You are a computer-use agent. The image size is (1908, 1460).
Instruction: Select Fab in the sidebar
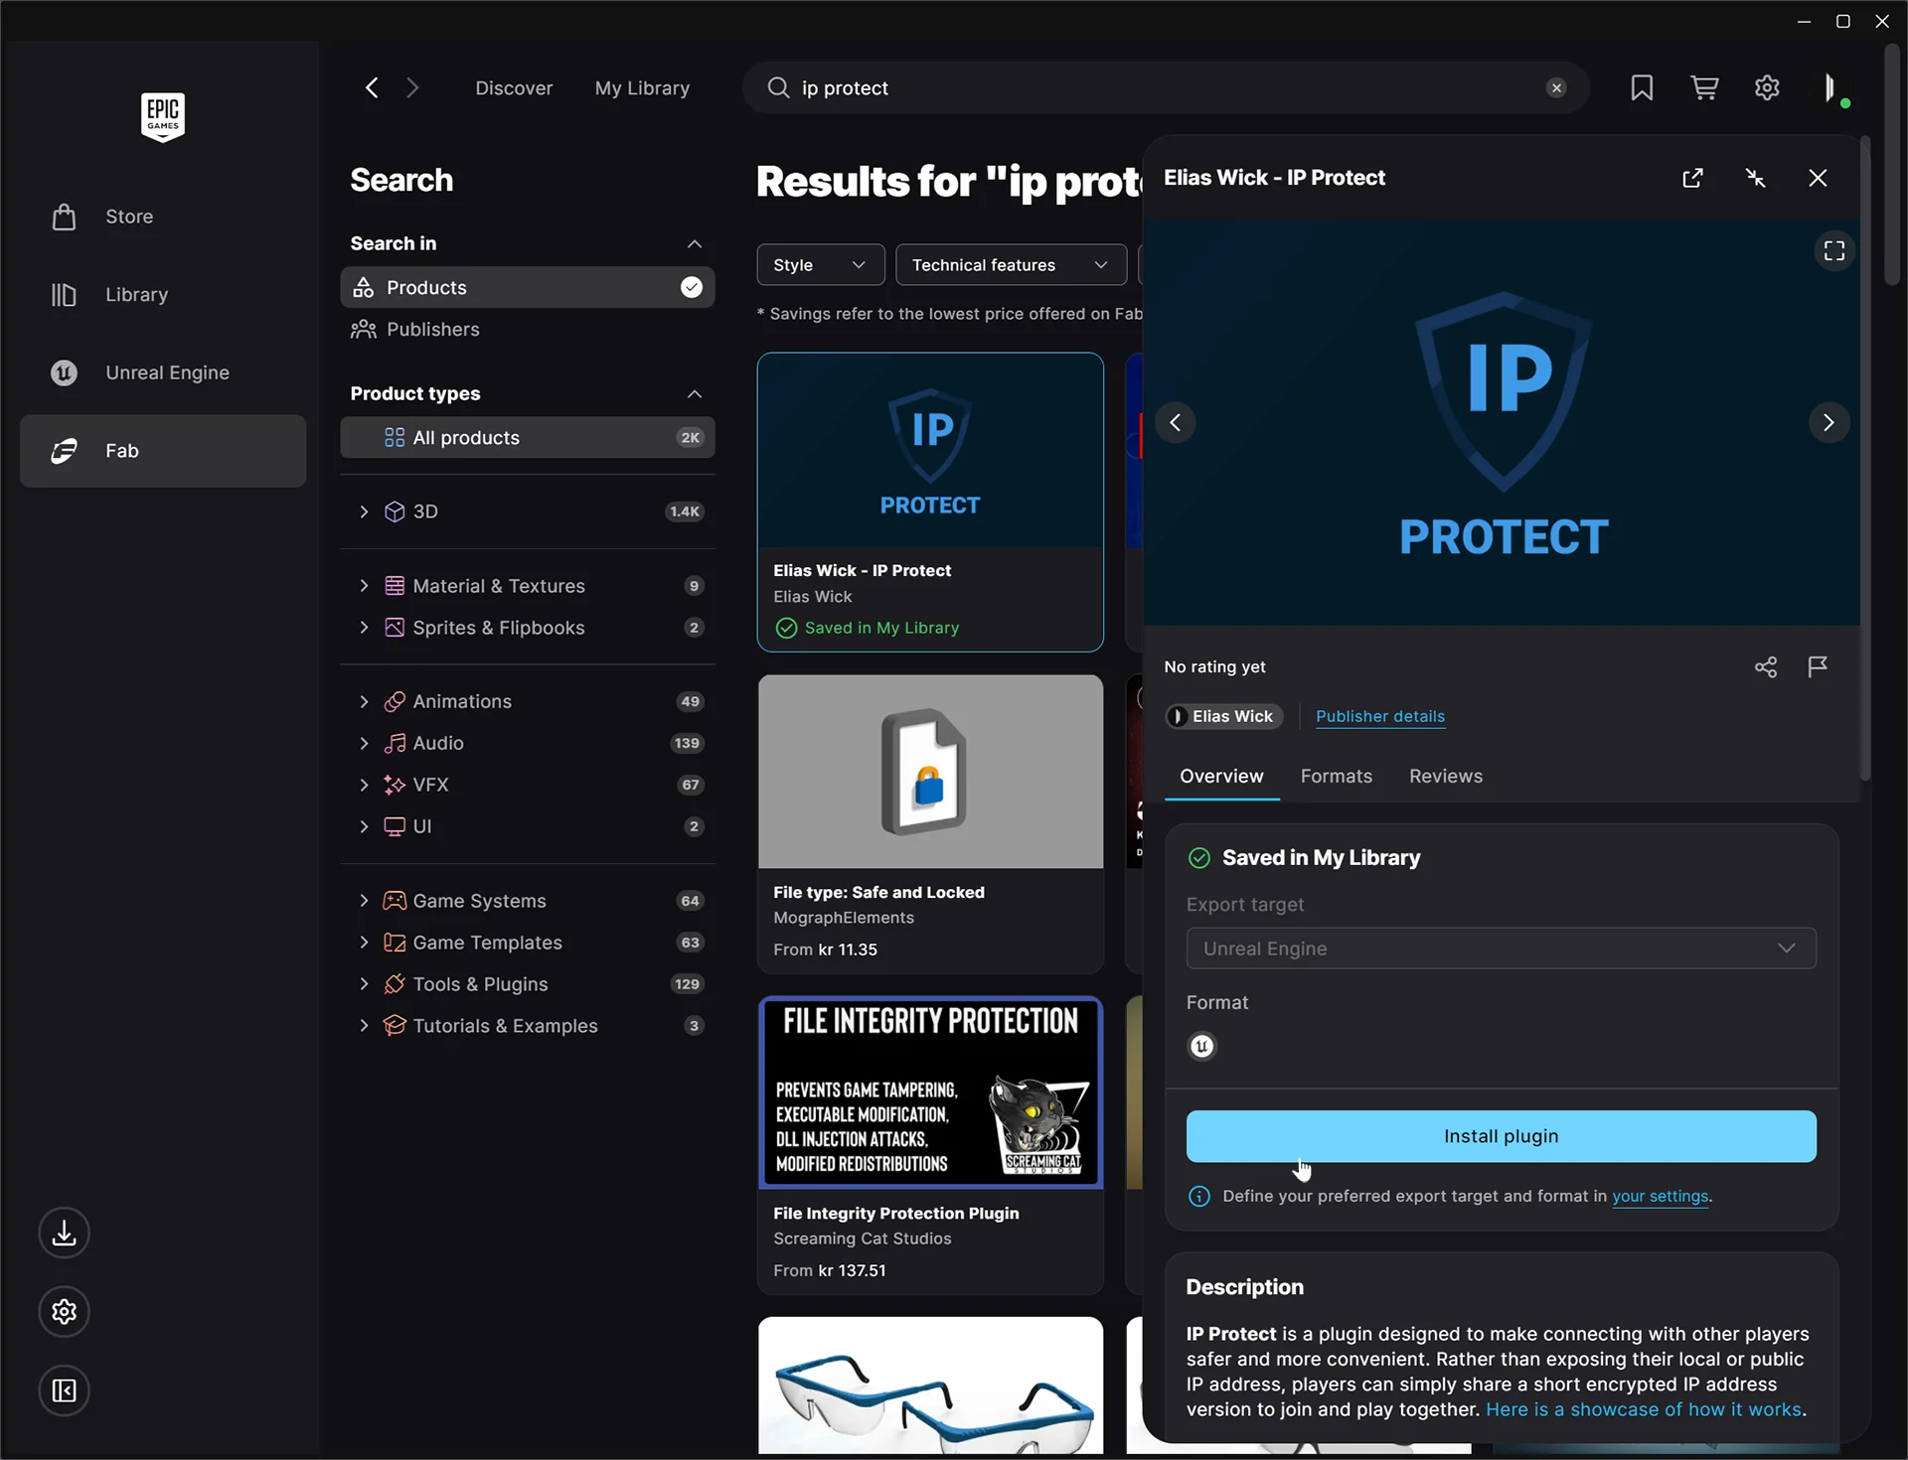(x=163, y=451)
